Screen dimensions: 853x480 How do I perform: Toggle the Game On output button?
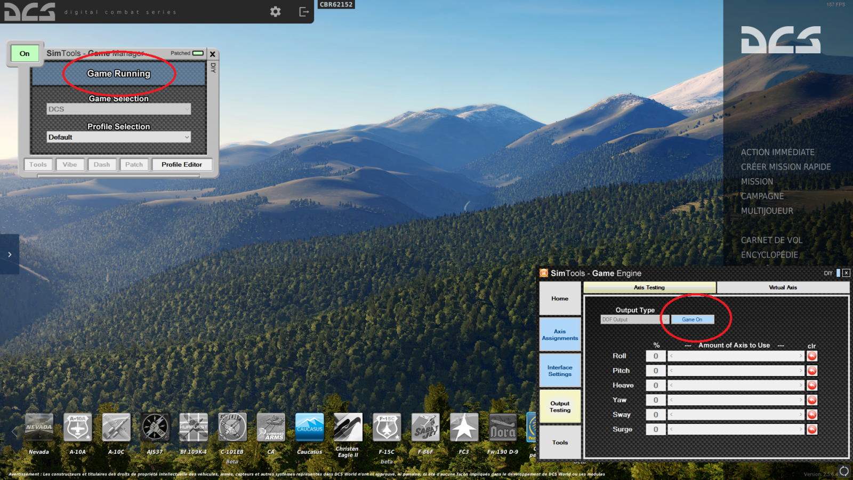(x=692, y=319)
